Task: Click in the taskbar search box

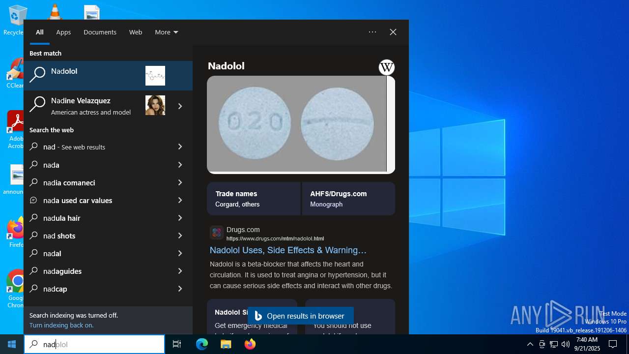Action: 94,344
